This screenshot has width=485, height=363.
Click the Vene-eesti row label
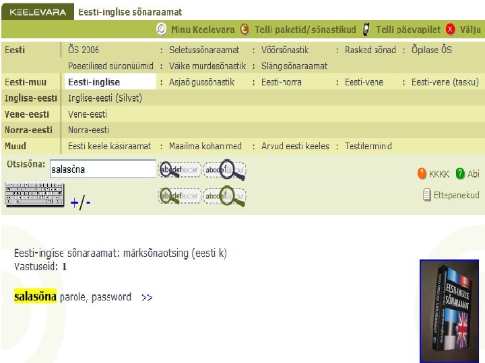click(27, 114)
